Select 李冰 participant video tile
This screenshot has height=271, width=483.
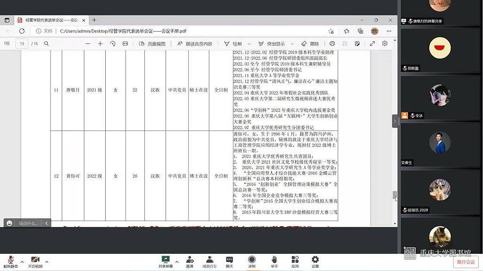tap(440, 98)
